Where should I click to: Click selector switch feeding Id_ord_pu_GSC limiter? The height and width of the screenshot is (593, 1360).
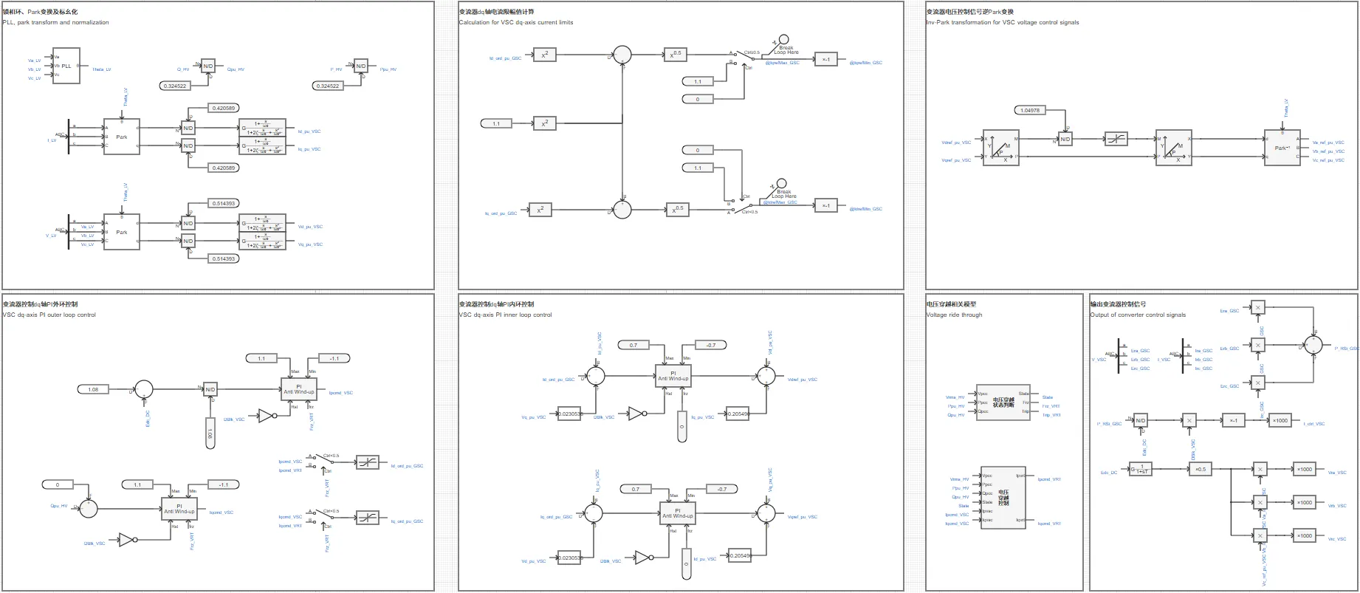point(323,462)
